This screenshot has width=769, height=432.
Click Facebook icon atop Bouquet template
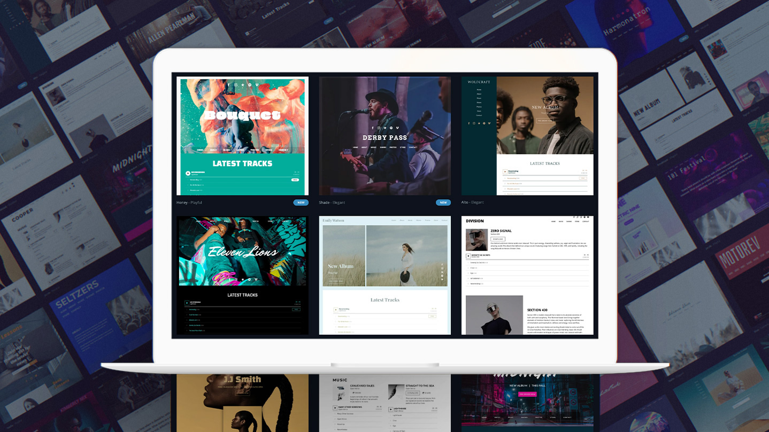pyautogui.click(x=228, y=84)
